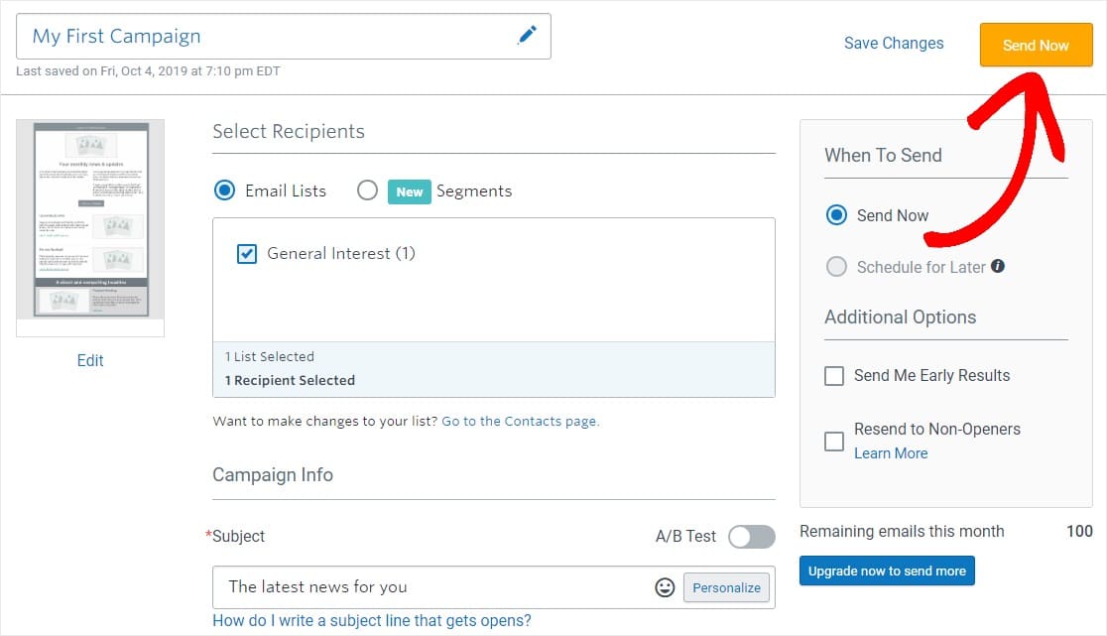Check the Resend to Non-Openers box
The image size is (1107, 636).
[834, 442]
